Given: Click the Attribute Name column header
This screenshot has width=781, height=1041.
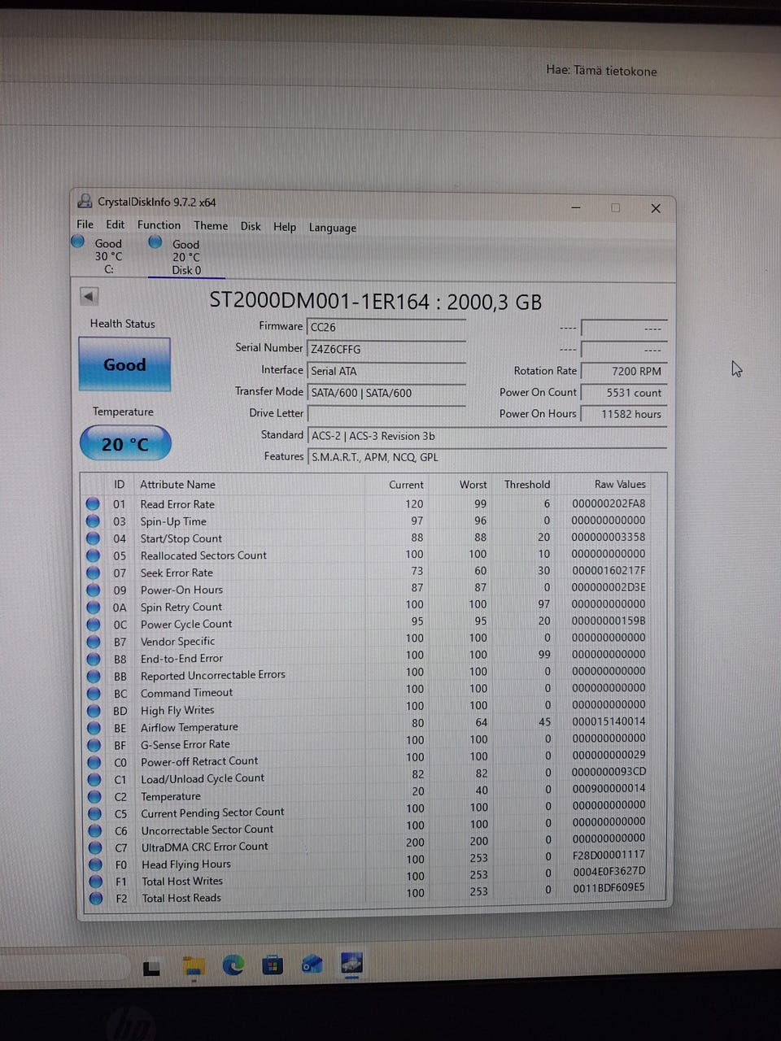Looking at the screenshot, I should [177, 484].
